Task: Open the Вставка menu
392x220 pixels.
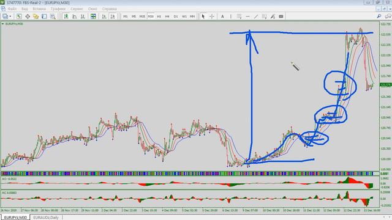Action: [39, 9]
